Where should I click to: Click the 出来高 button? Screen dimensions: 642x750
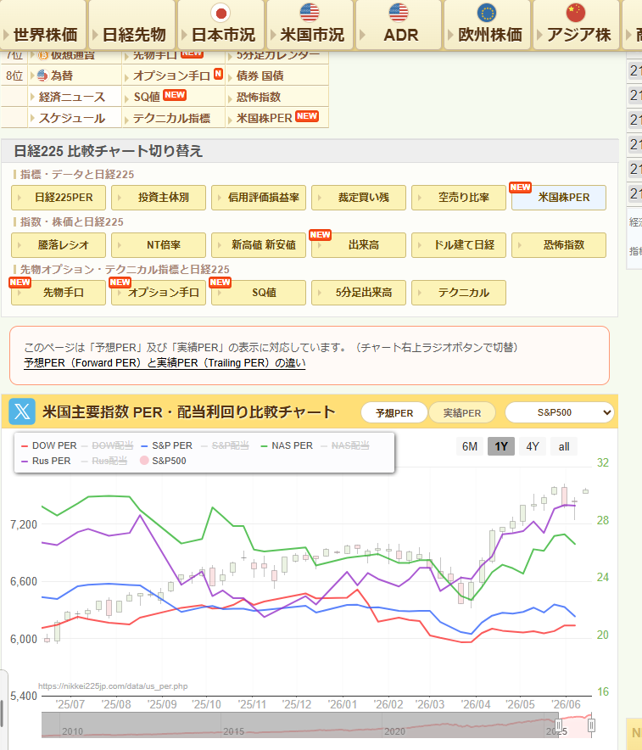359,245
